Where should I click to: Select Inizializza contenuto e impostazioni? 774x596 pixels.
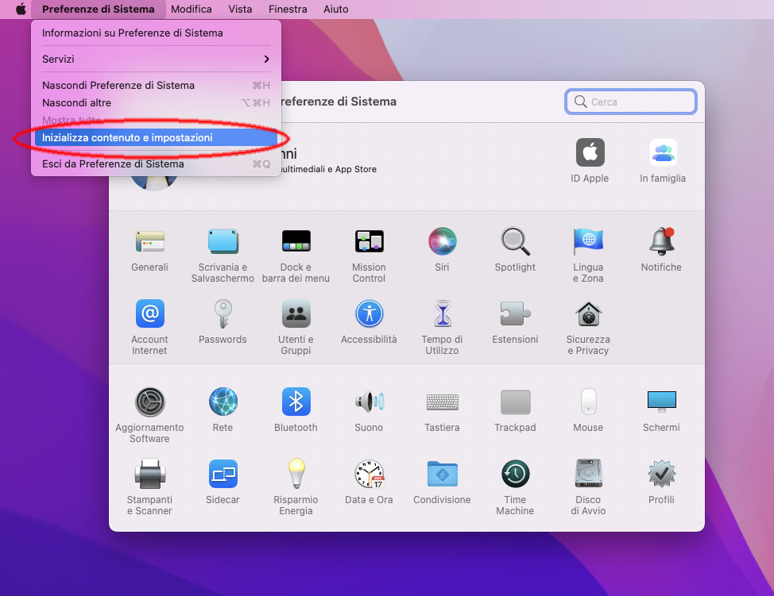(x=156, y=137)
